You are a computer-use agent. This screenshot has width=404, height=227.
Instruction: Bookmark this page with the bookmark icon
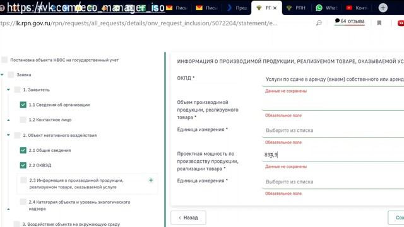pos(379,23)
